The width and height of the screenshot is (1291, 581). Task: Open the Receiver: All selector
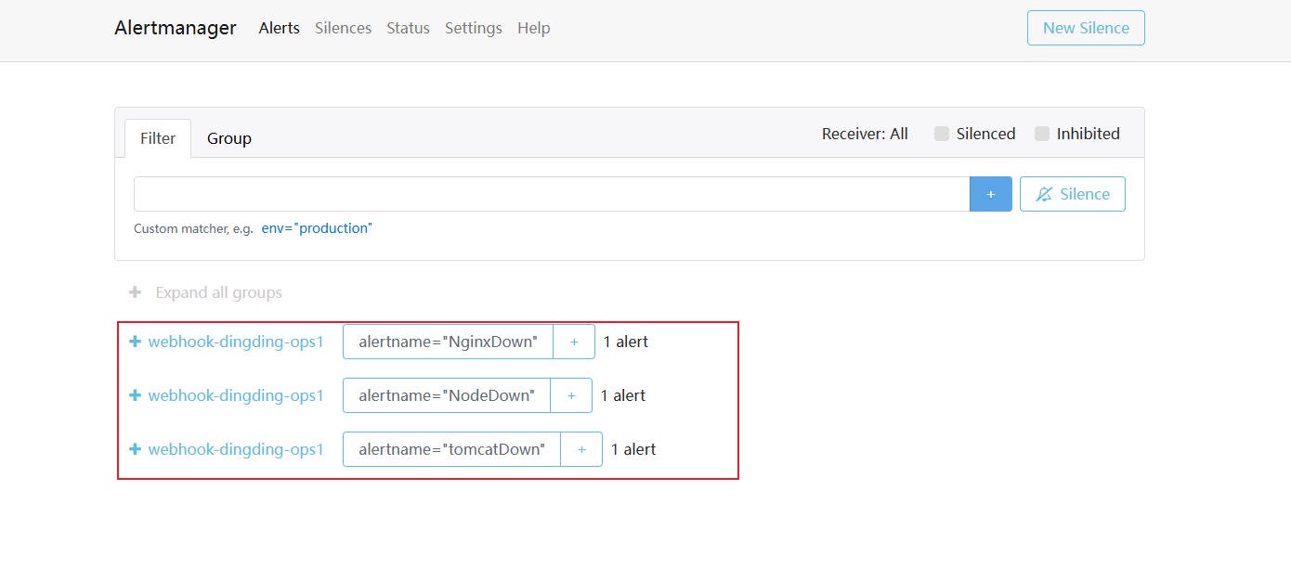point(865,134)
